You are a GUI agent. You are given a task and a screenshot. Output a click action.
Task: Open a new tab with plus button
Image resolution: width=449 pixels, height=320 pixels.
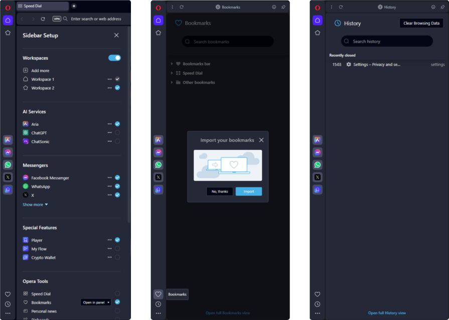pos(74,6)
